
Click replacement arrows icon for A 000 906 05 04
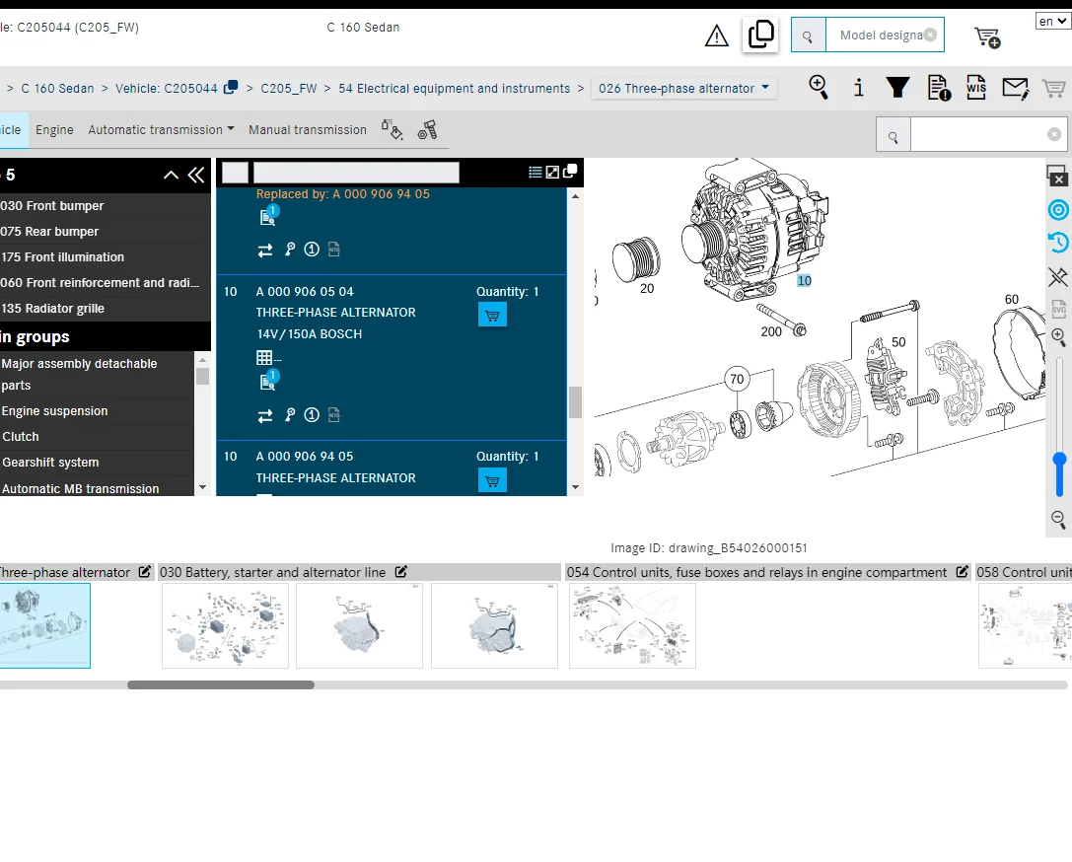[265, 416]
